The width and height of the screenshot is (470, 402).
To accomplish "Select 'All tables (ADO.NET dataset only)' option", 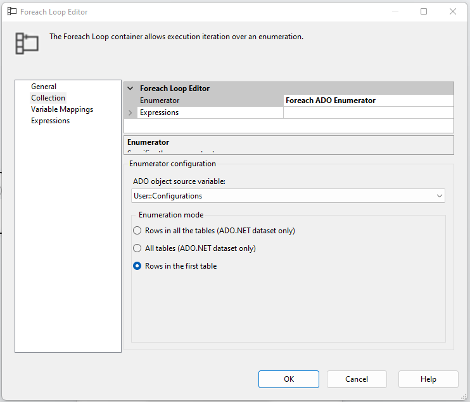I will pyautogui.click(x=137, y=248).
